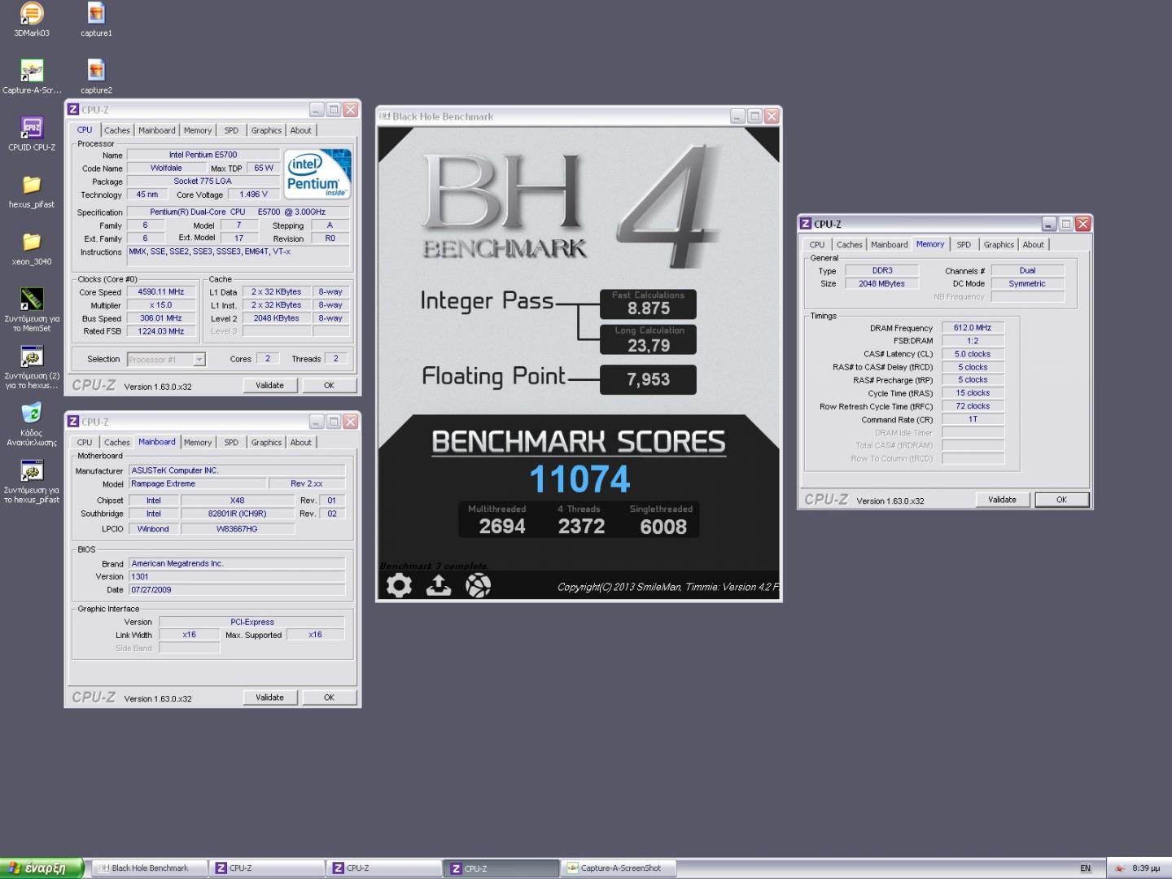Open Graphics tab in top-left CPU-Z window
The height and width of the screenshot is (879, 1172).
click(x=266, y=130)
